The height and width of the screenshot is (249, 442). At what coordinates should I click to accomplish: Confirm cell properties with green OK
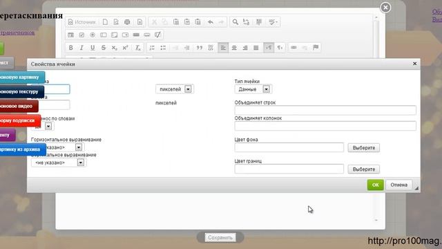click(x=375, y=185)
